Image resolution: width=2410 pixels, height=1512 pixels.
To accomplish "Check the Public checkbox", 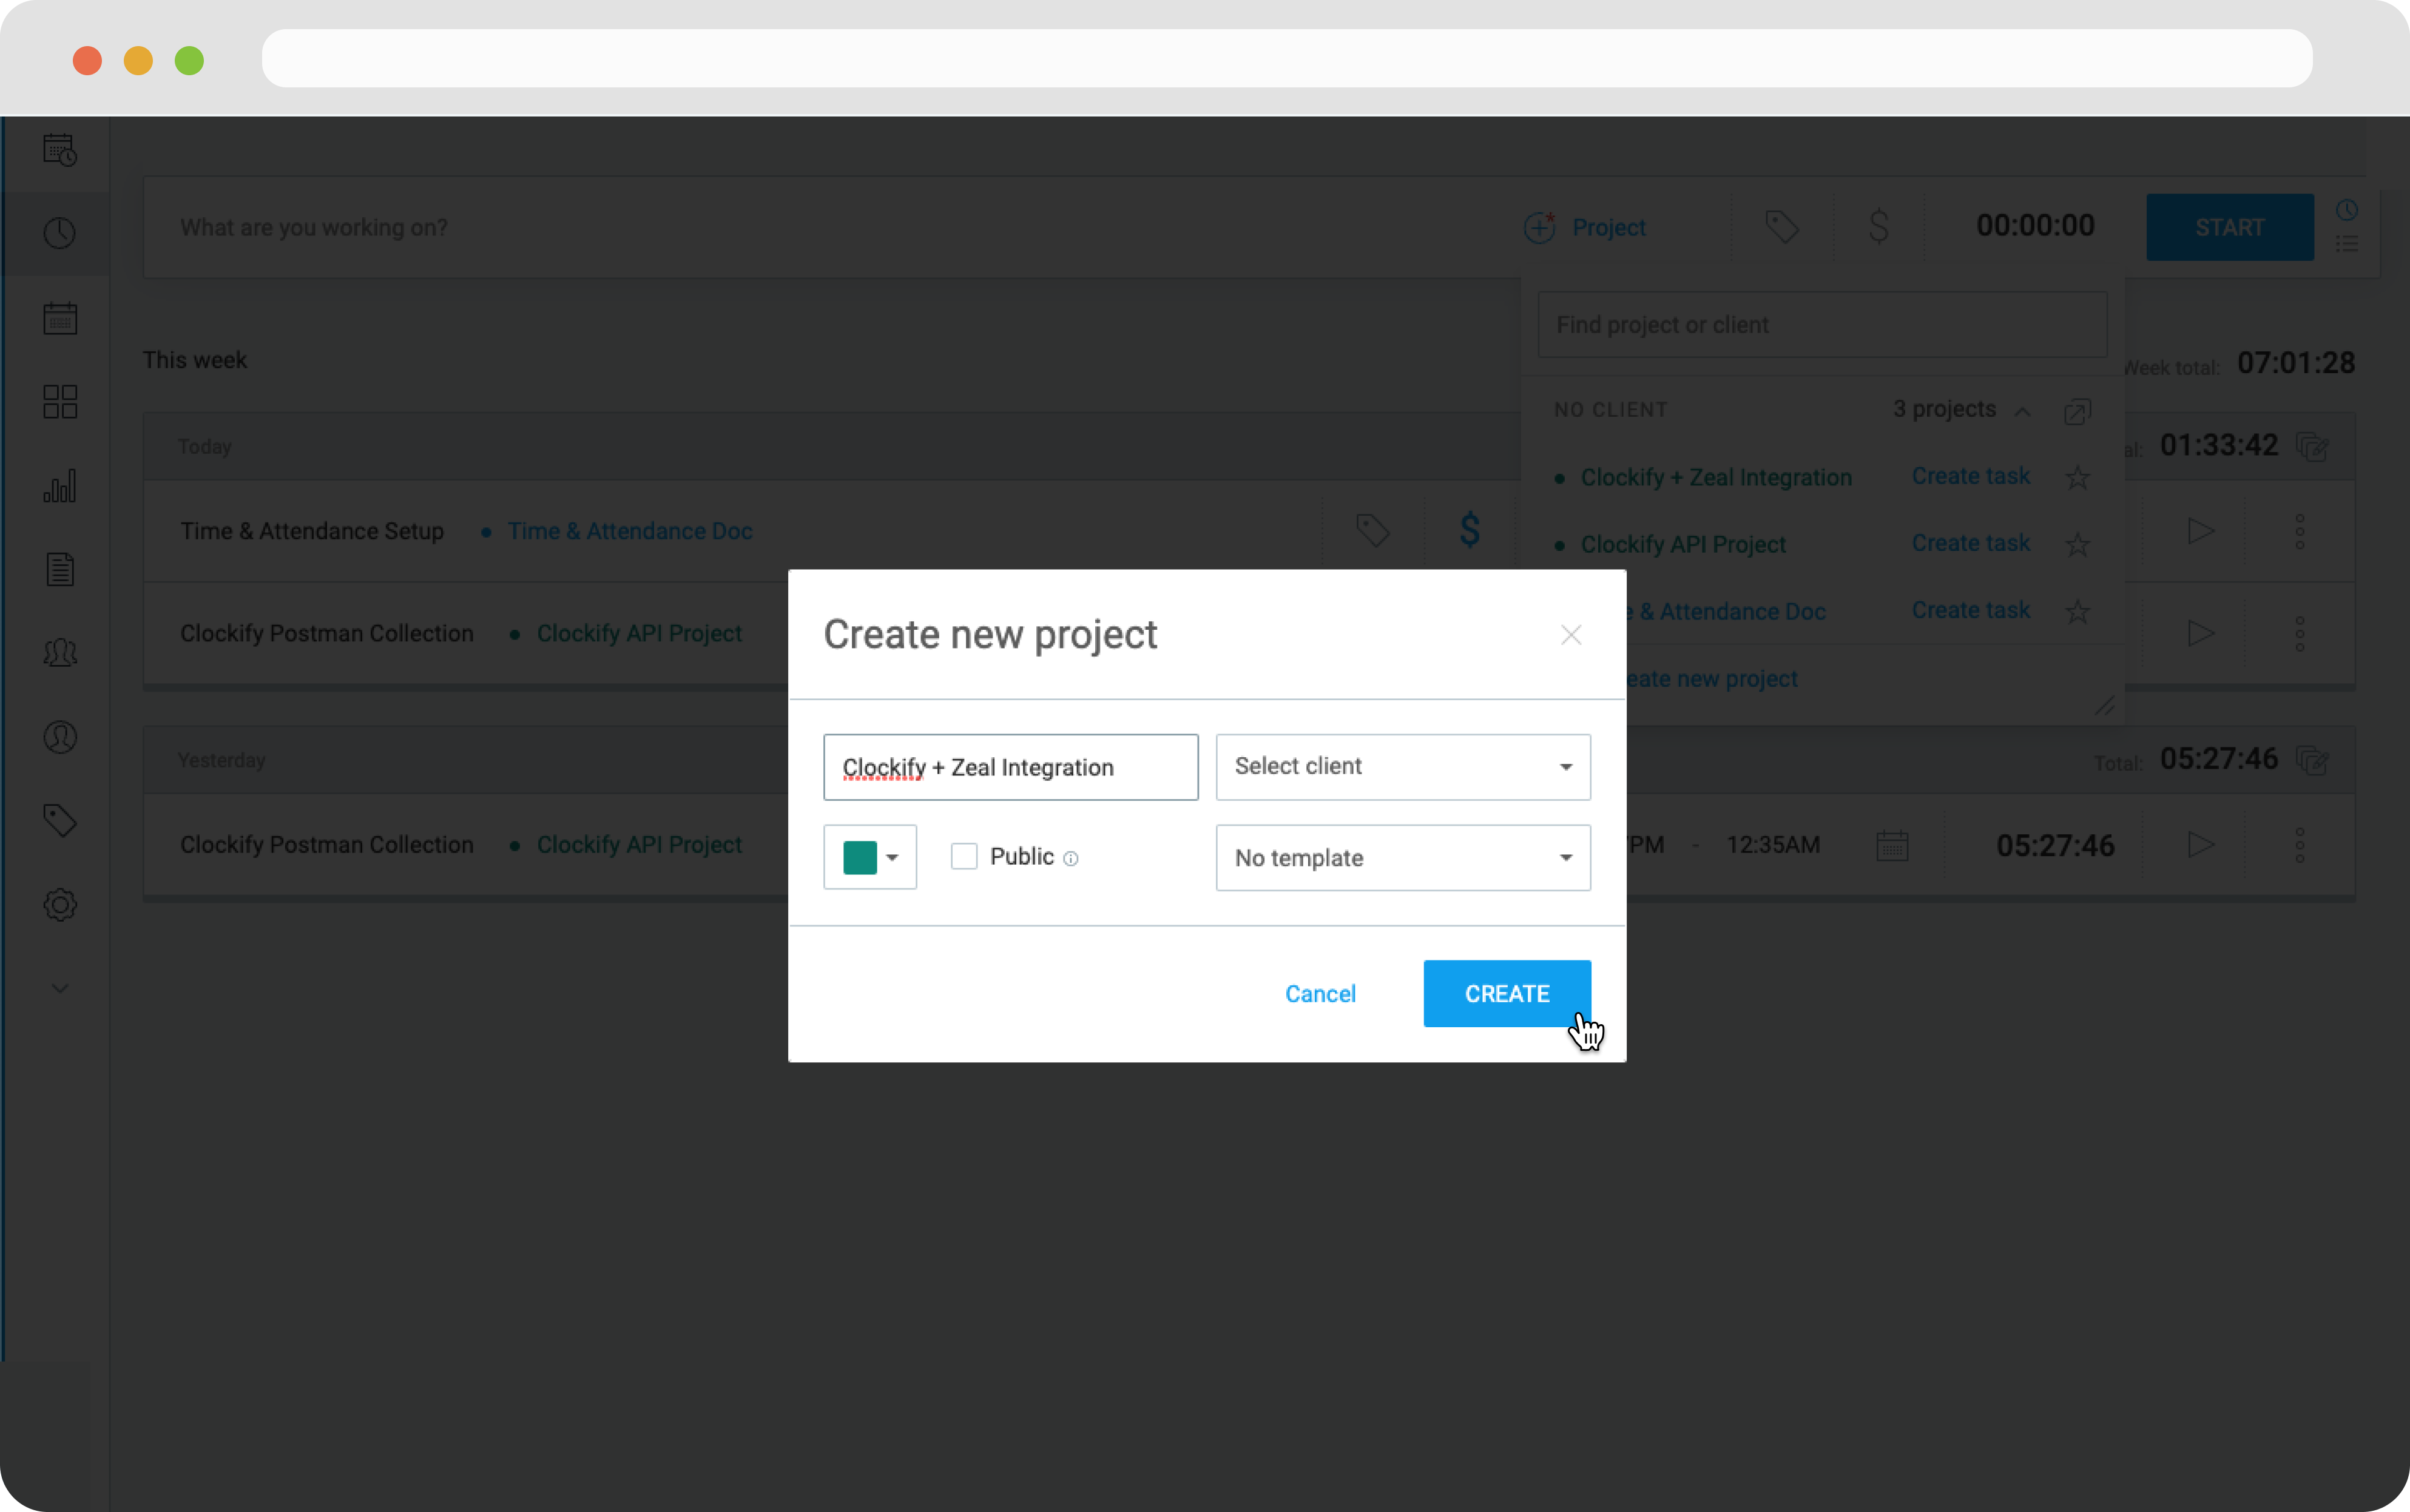I will (x=963, y=857).
